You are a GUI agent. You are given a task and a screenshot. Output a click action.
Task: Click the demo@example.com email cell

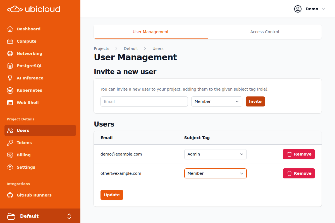(121, 154)
